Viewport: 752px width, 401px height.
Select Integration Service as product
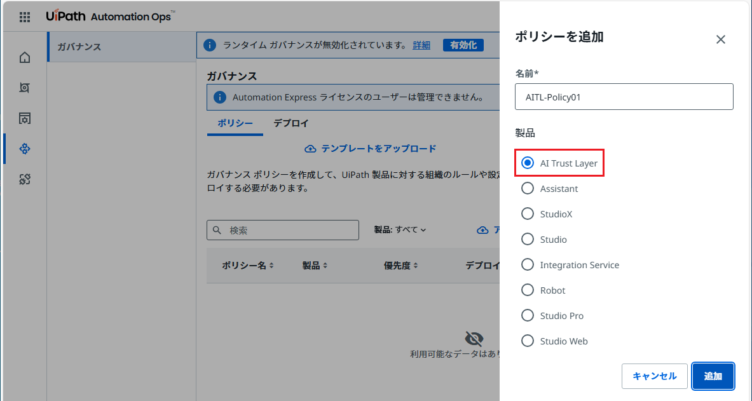click(528, 265)
